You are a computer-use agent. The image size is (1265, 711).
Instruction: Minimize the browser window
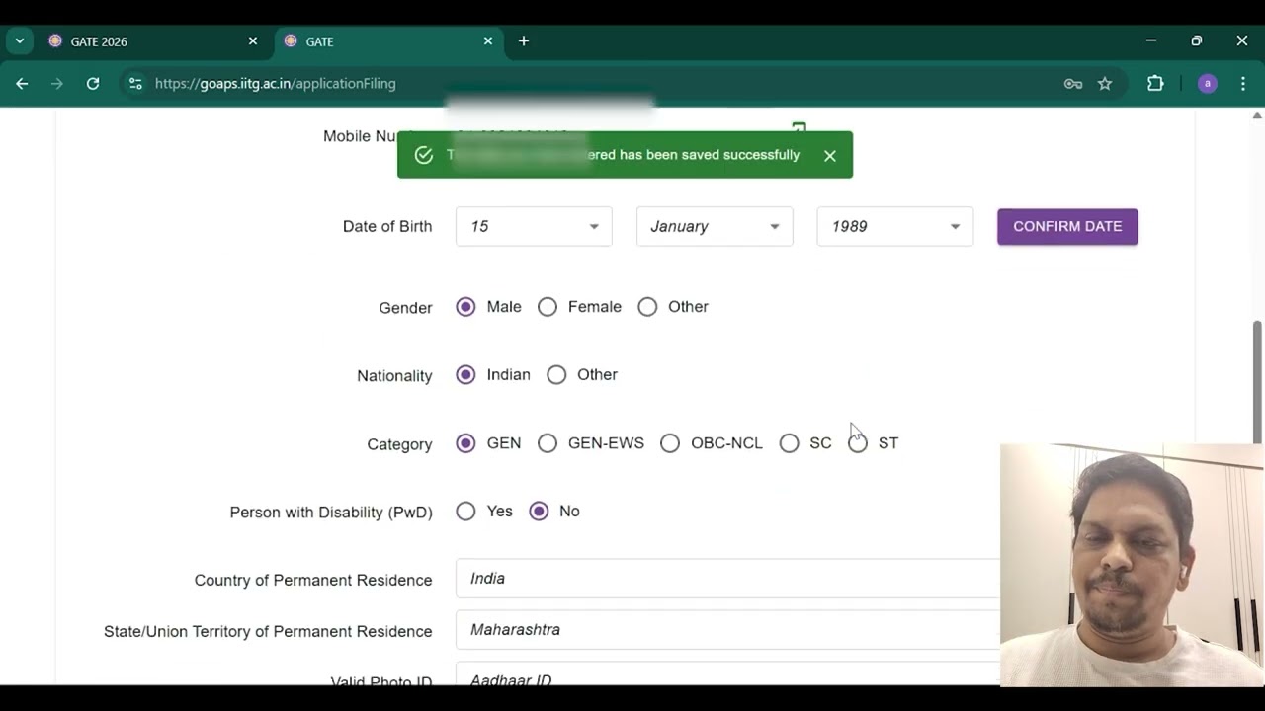(x=1151, y=41)
